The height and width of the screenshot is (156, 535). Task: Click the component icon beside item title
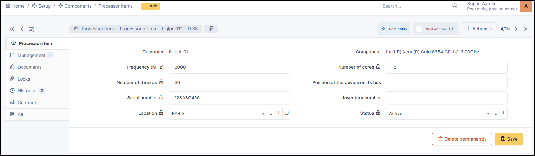point(211,28)
